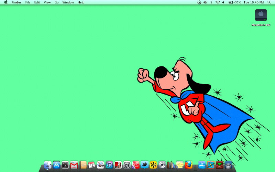Open the battery status menu showing 55%
The width and height of the screenshot is (275, 172).
(235, 2)
